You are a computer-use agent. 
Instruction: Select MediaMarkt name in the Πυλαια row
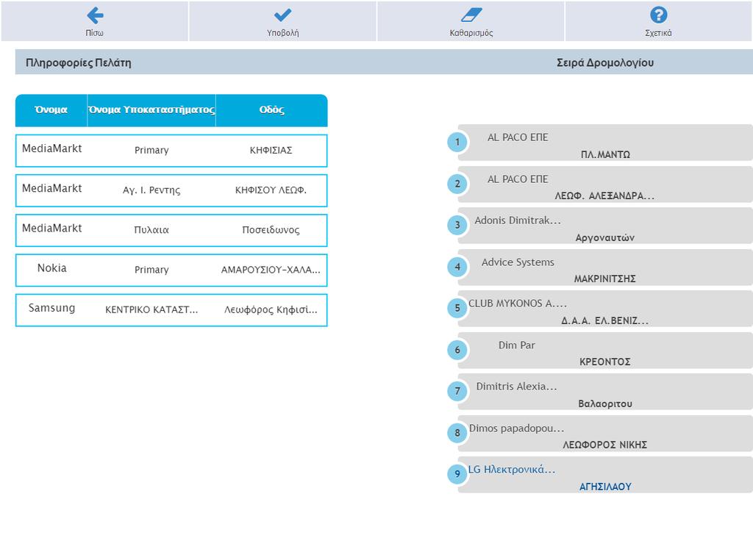click(52, 229)
